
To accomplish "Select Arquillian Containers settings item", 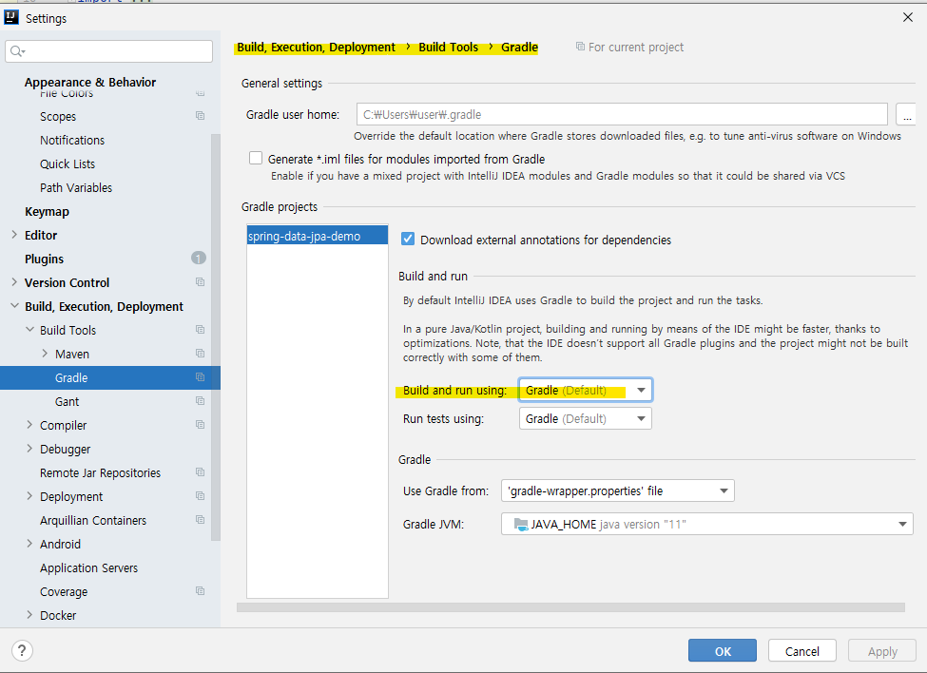I will coord(93,521).
